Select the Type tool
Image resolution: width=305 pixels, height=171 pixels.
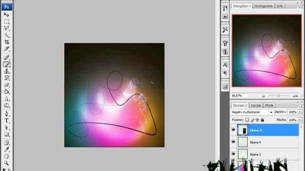click(7, 121)
